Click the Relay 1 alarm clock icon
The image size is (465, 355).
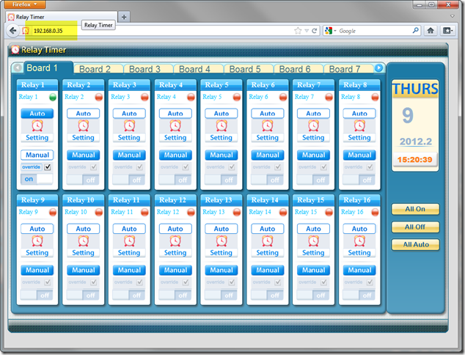37,125
